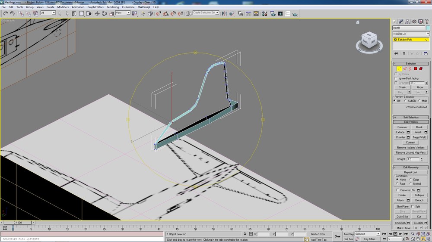
Task: Click the Target Weld button
Action: (419, 137)
